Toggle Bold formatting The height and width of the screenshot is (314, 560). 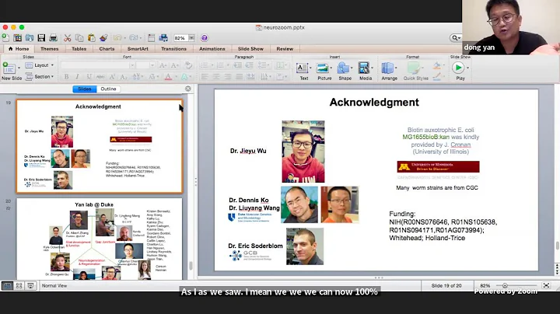[66, 76]
